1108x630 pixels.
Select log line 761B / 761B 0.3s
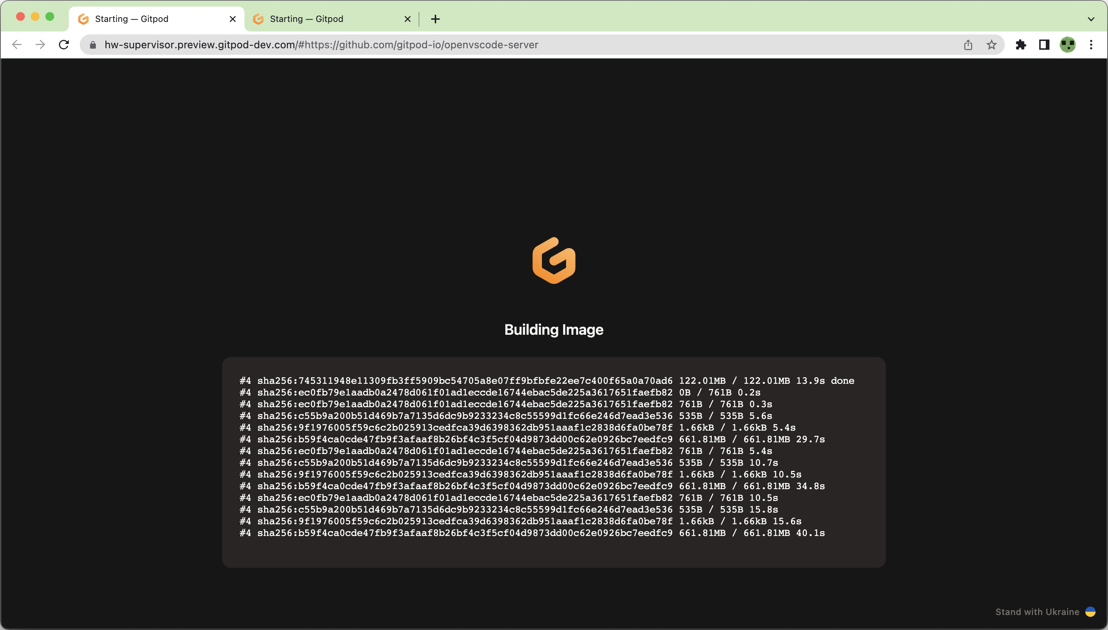(506, 404)
